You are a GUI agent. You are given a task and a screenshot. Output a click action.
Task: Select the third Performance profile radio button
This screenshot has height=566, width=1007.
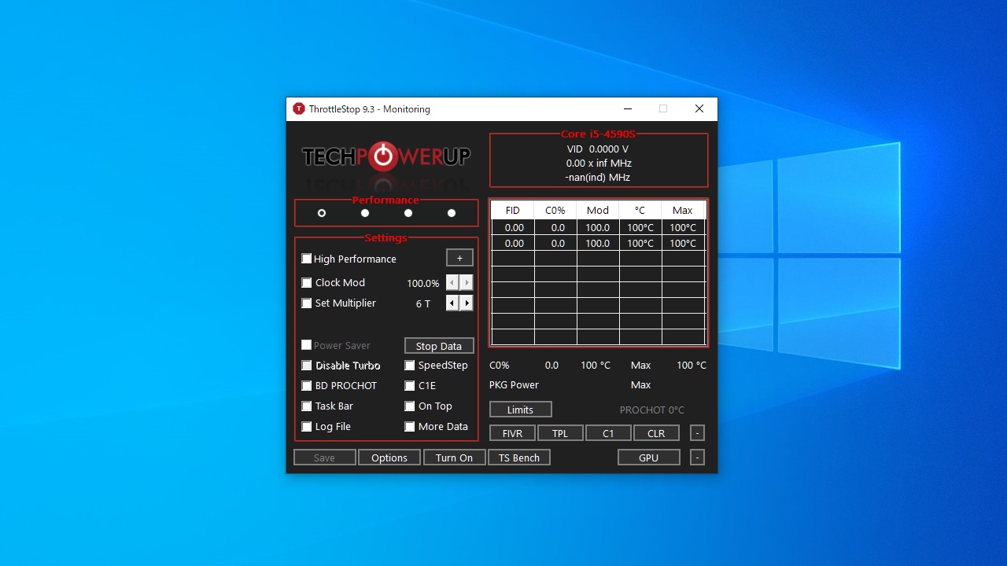click(408, 213)
